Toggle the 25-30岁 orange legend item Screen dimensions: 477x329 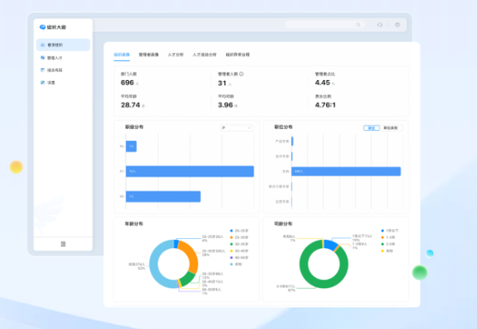pyautogui.click(x=239, y=237)
